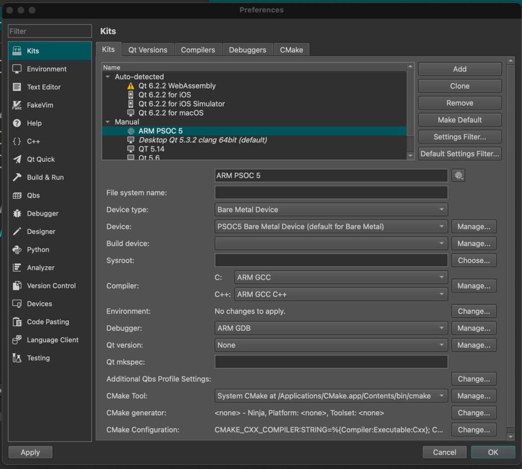522x469 pixels.
Task: Open Language Client icon
Action: pyautogui.click(x=17, y=340)
